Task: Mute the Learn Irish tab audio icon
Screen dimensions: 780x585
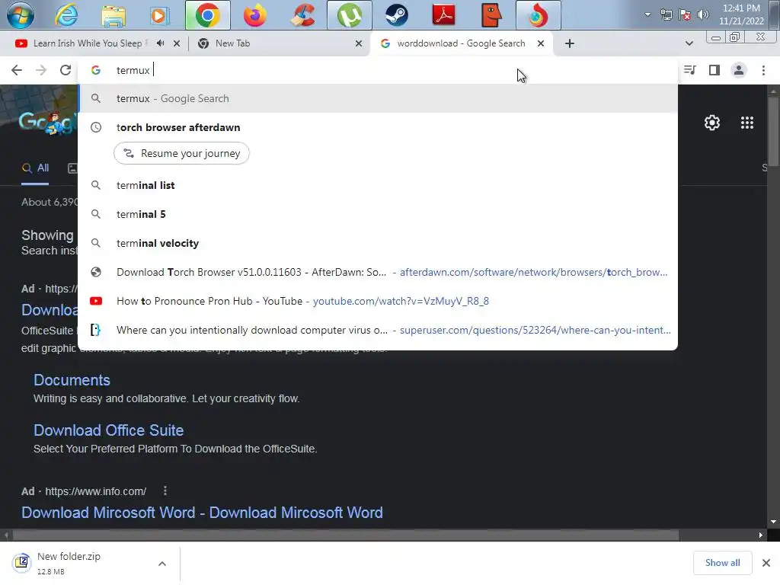Action: pyautogui.click(x=160, y=43)
